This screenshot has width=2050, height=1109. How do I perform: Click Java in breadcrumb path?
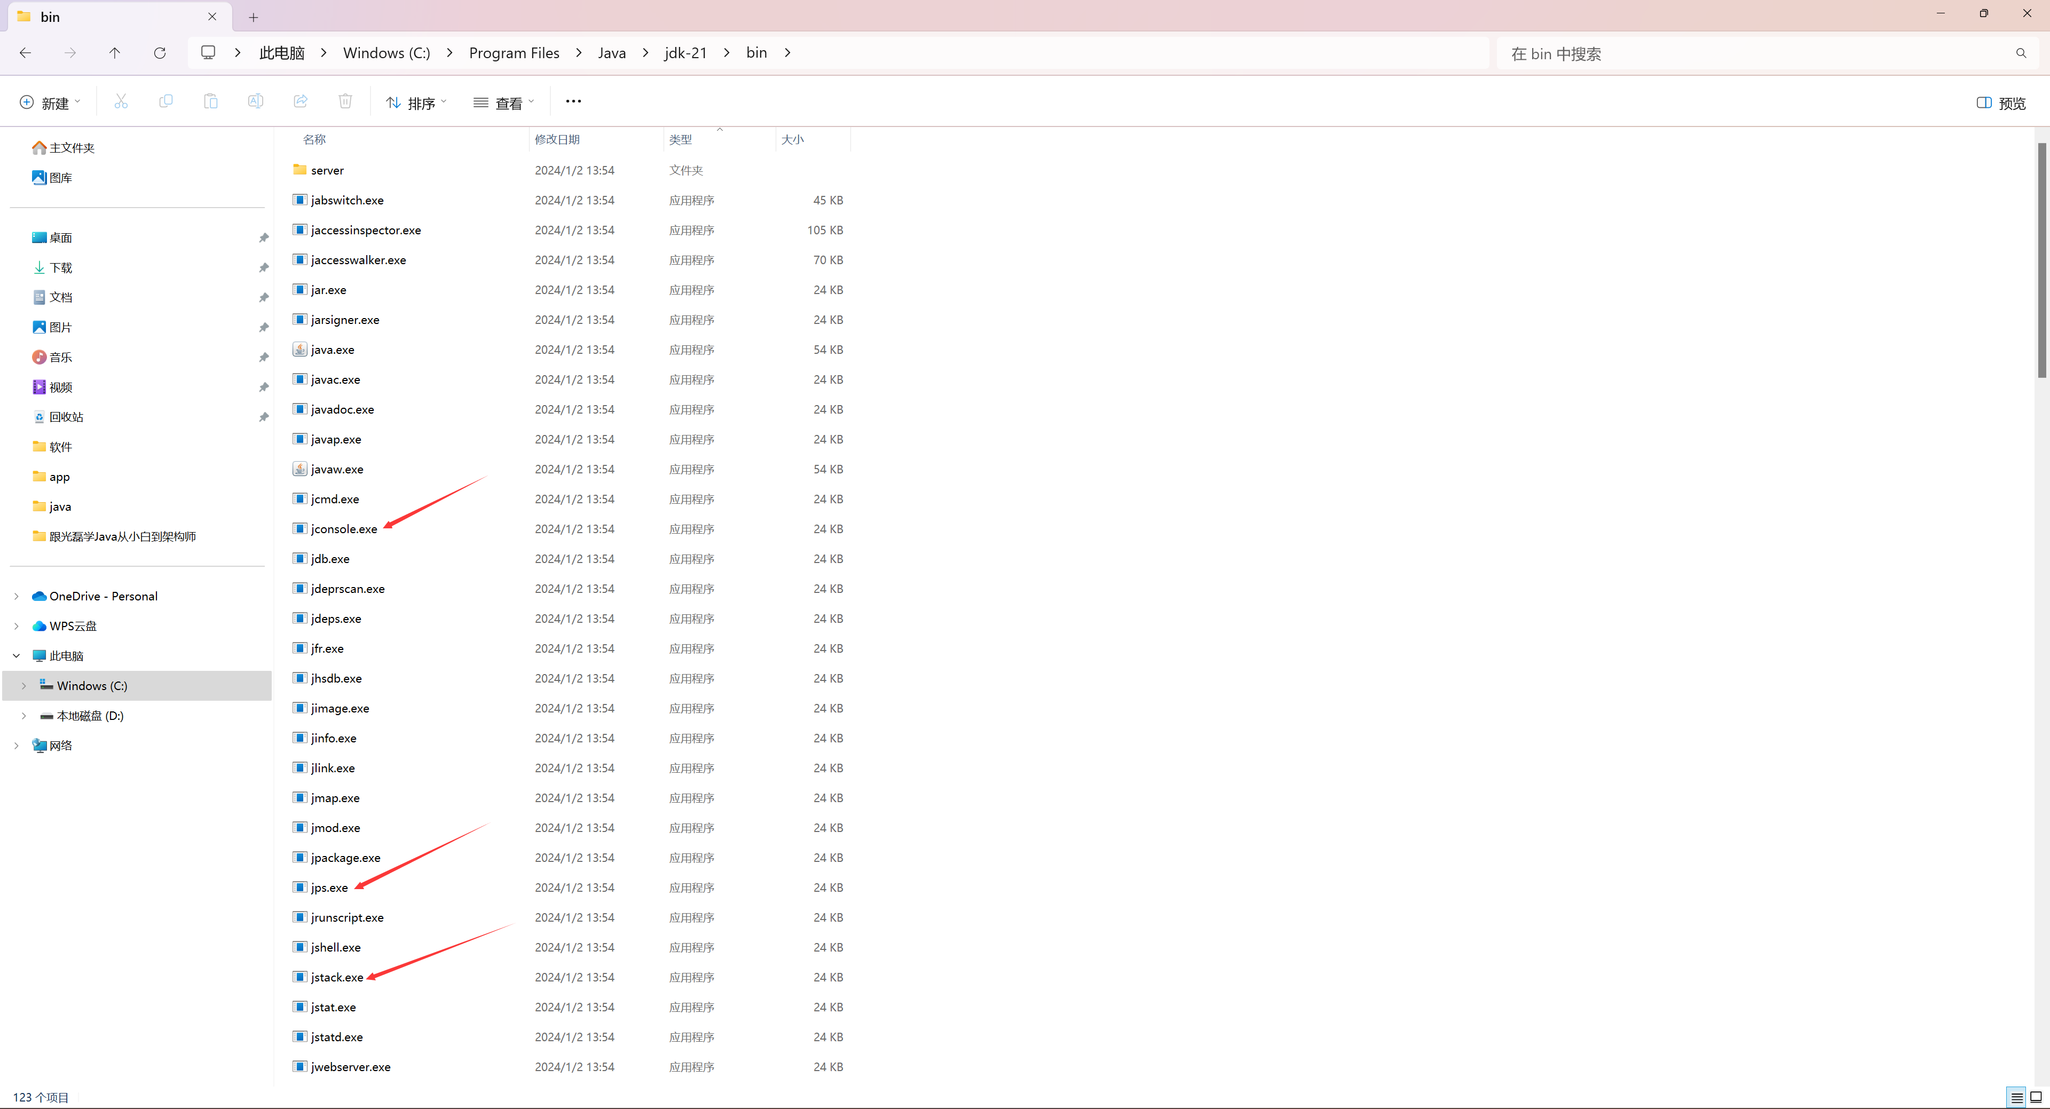(611, 52)
